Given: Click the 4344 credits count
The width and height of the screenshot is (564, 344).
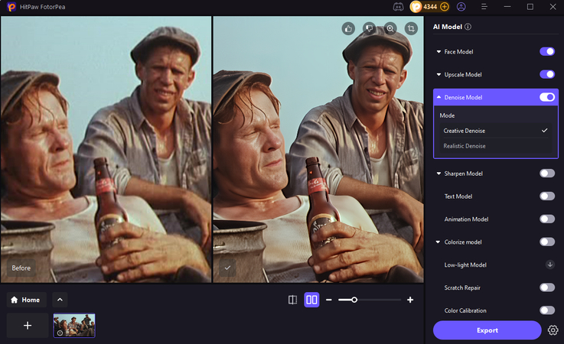Looking at the screenshot, I should point(430,7).
